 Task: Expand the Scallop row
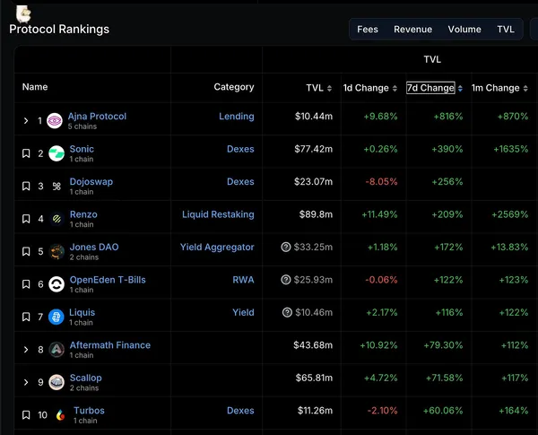[26, 382]
